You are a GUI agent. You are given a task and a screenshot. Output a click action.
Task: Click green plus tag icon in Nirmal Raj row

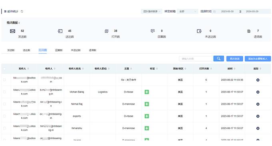[x=147, y=104]
